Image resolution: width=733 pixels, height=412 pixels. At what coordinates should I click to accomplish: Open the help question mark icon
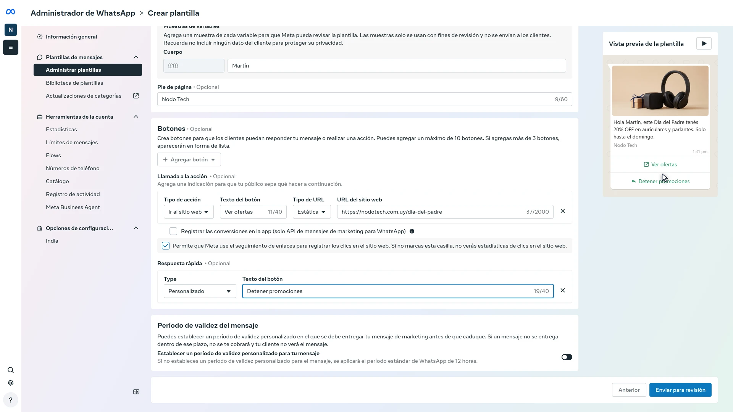click(11, 400)
